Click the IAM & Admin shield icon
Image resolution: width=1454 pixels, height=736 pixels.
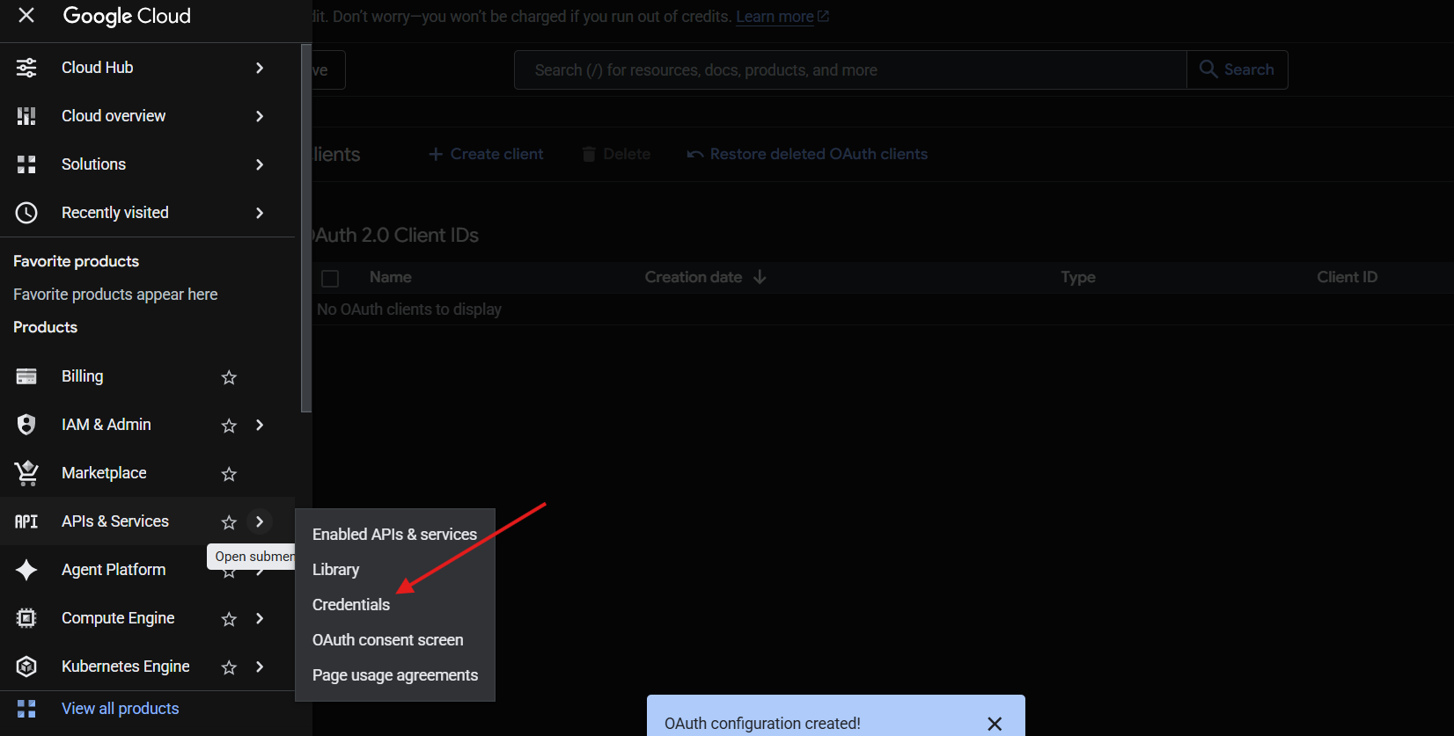(26, 425)
